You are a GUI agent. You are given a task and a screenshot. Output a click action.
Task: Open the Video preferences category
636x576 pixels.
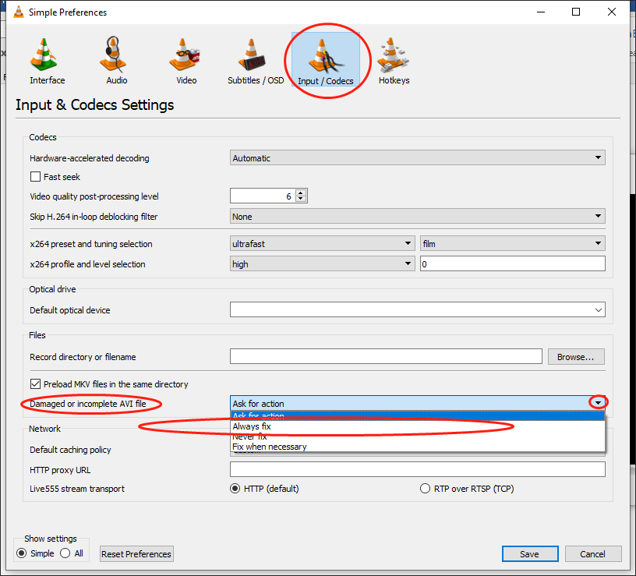186,61
